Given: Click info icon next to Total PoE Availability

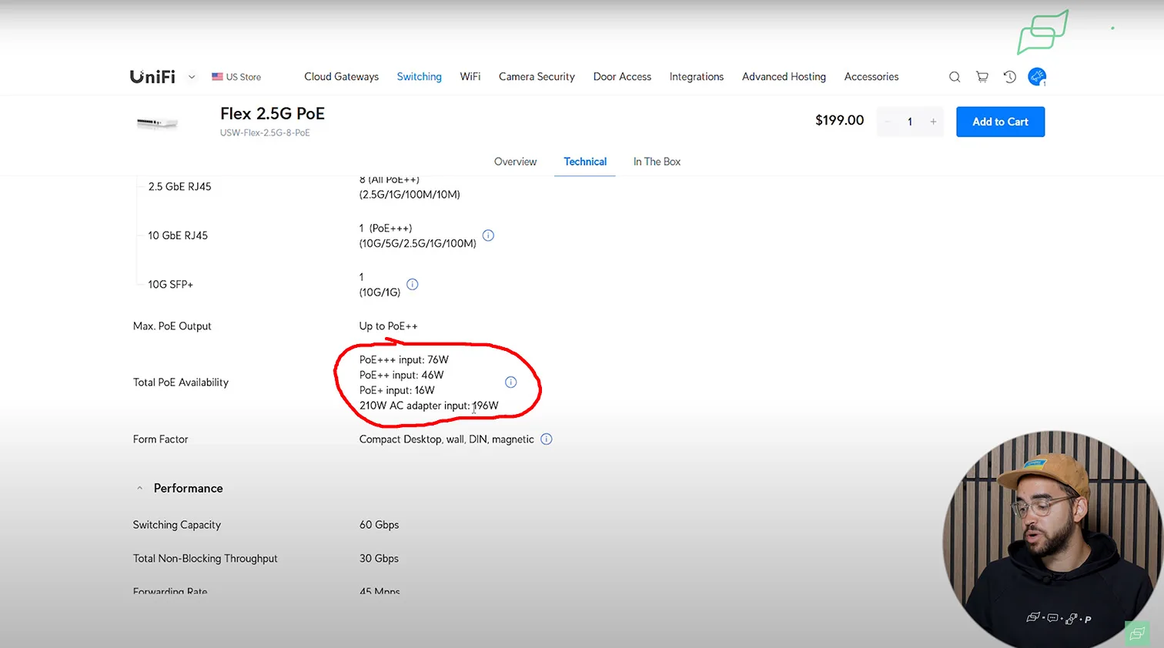Looking at the screenshot, I should [x=510, y=382].
